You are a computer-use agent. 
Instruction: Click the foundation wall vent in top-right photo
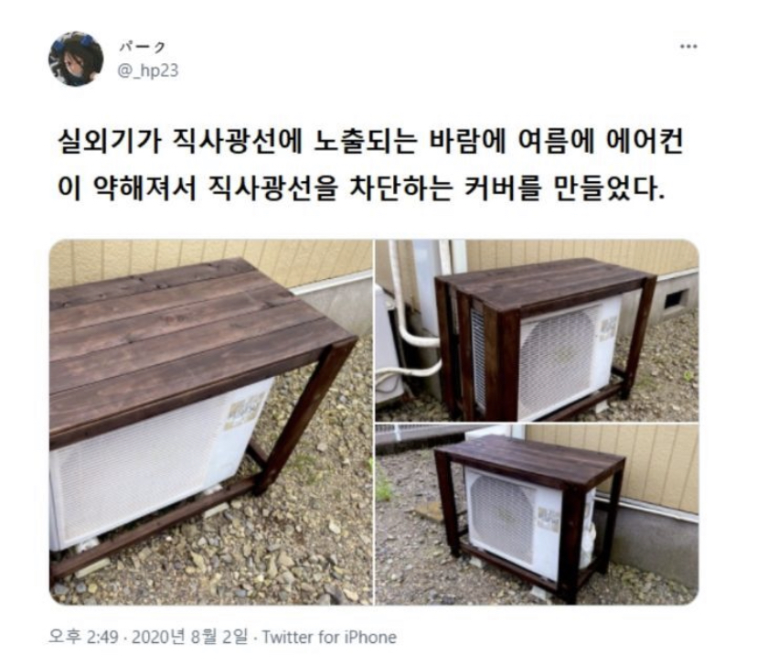coord(676,299)
